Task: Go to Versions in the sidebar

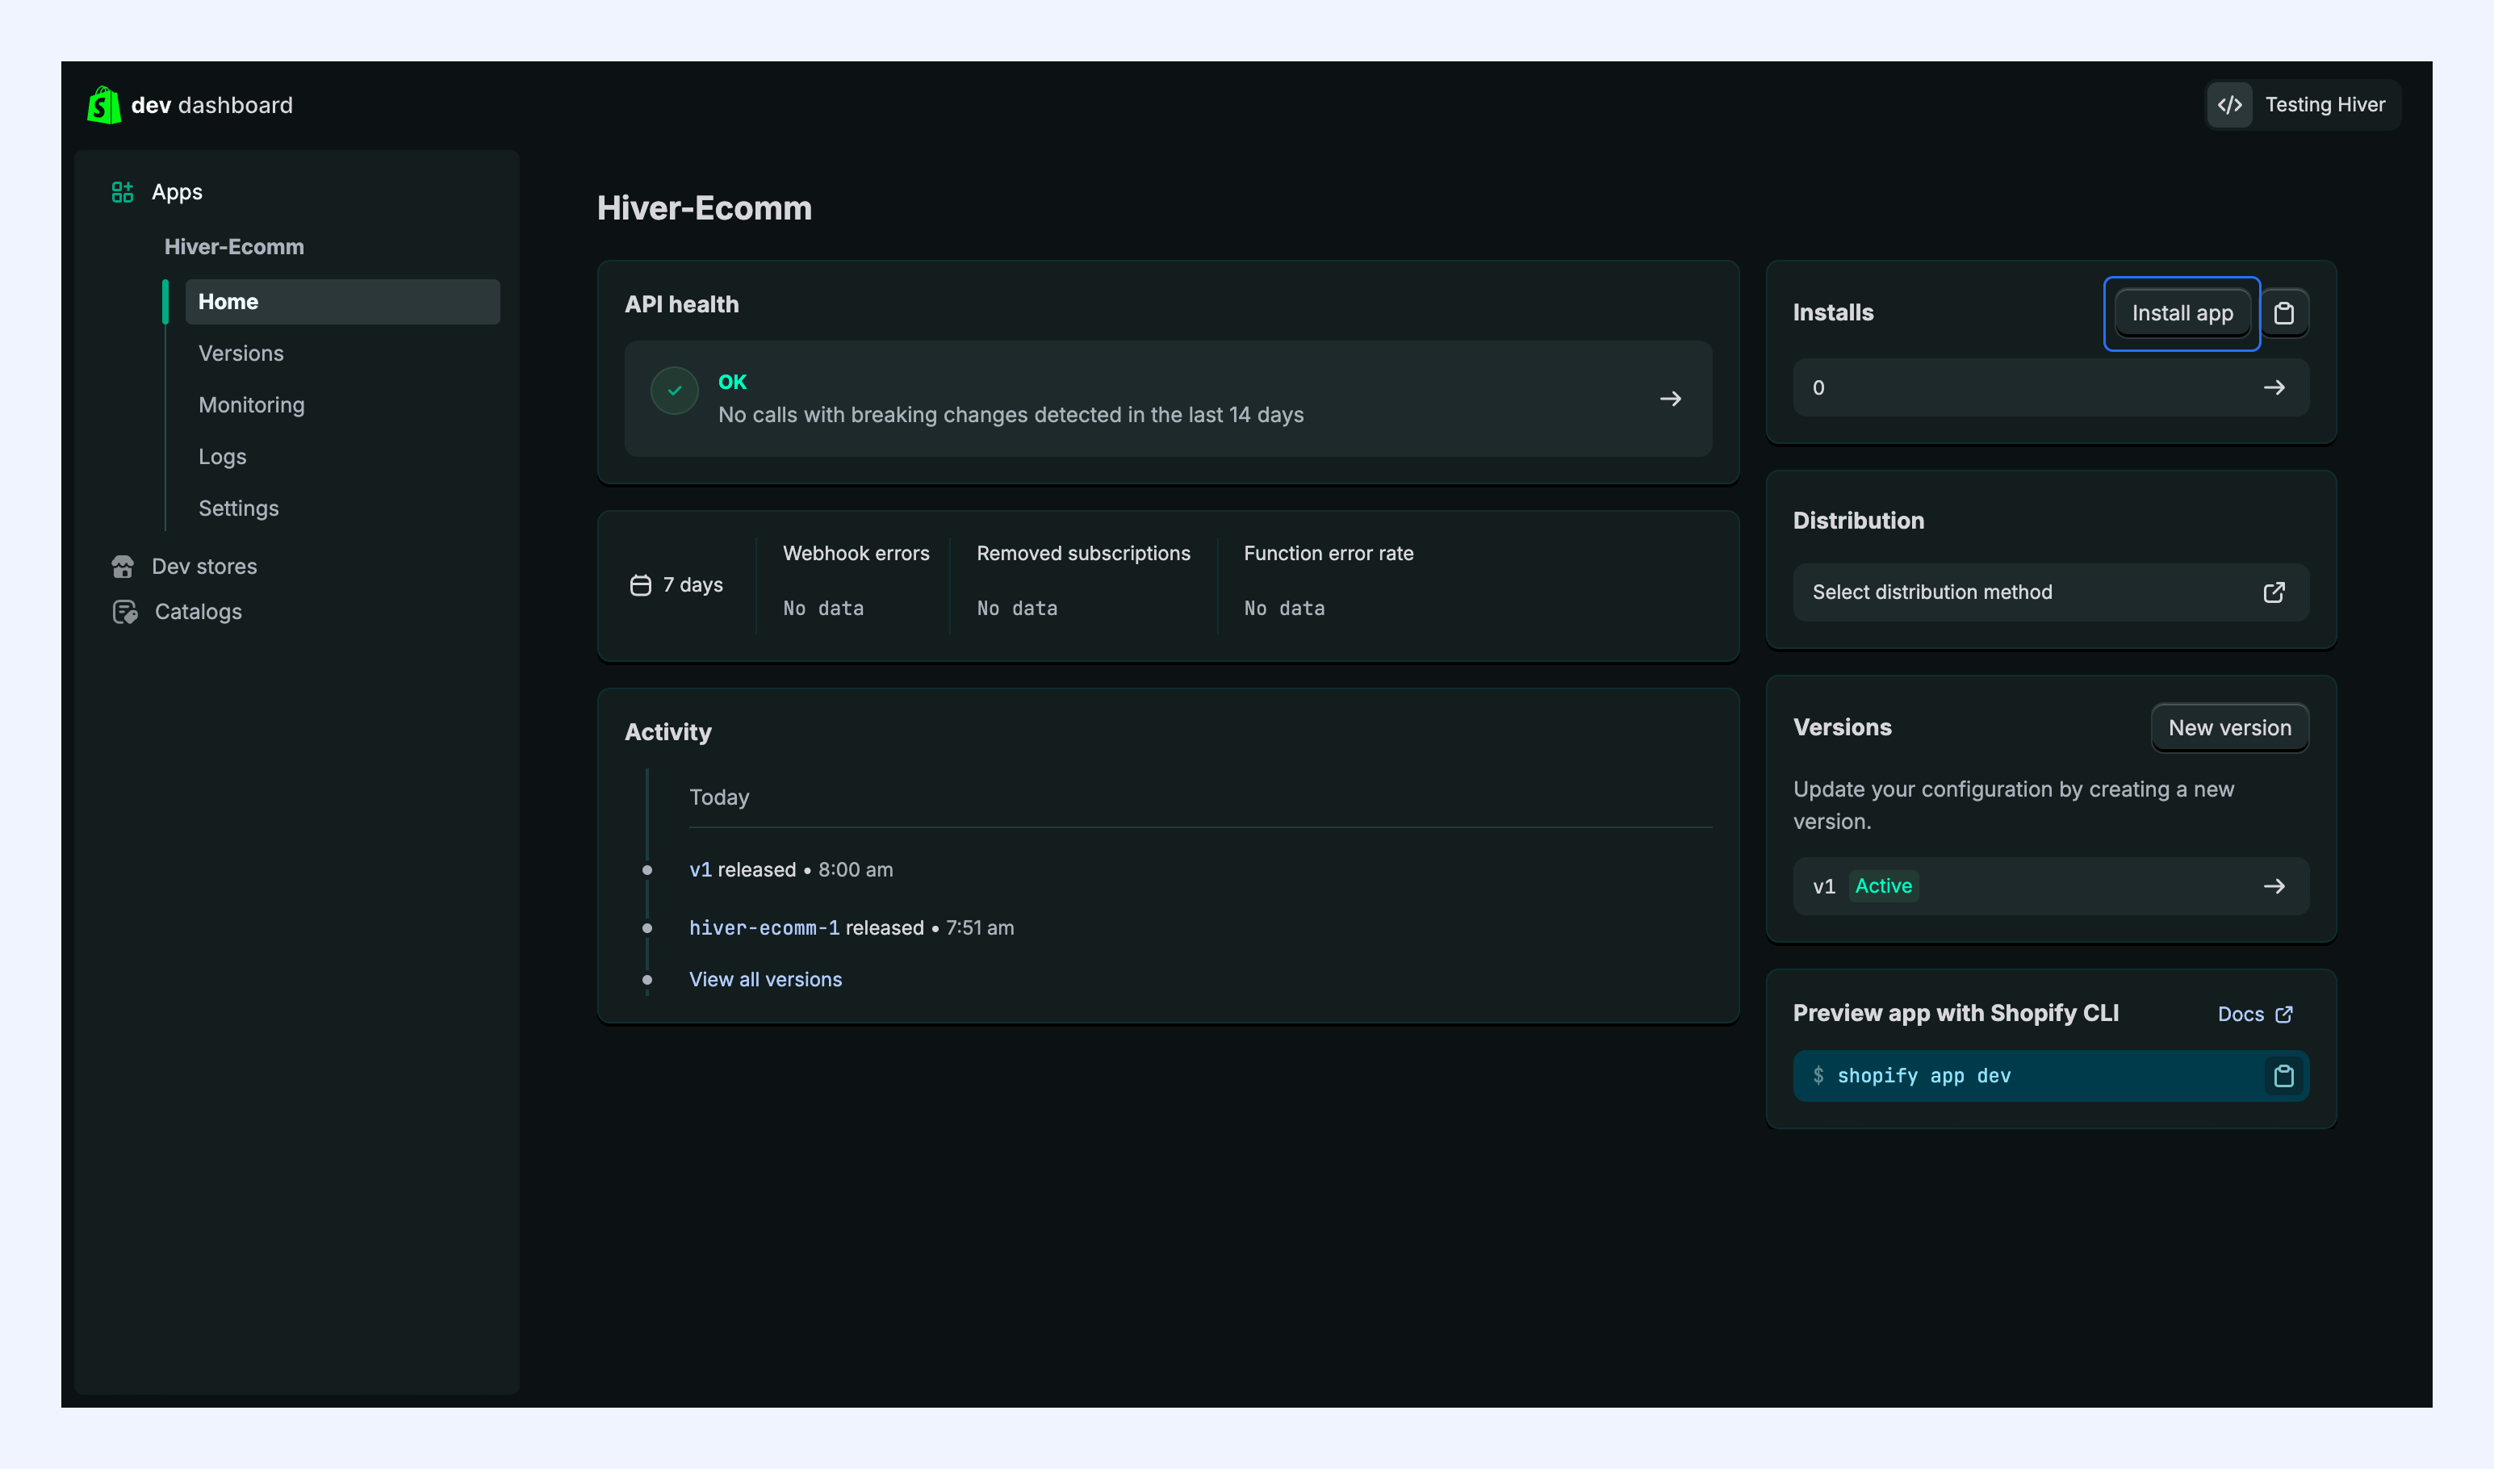Action: click(241, 354)
